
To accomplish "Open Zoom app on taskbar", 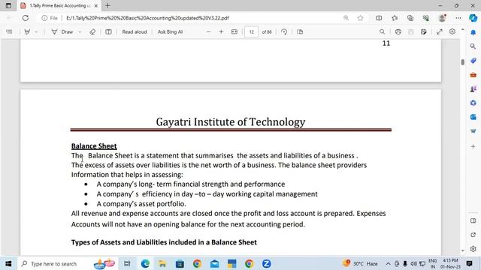I will tap(267, 263).
